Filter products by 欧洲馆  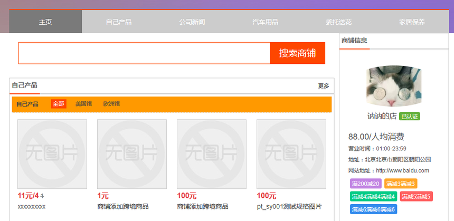click(x=111, y=104)
